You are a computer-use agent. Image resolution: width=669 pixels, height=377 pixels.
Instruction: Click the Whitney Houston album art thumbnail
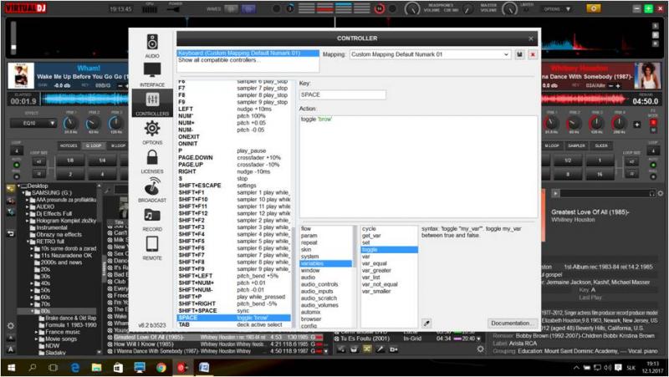(x=647, y=75)
